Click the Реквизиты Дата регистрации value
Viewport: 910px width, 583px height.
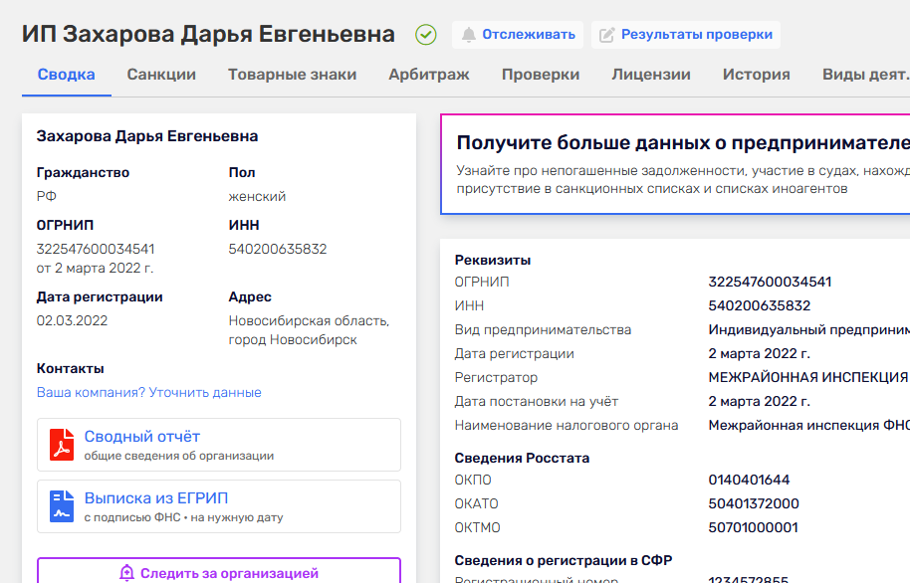759,353
